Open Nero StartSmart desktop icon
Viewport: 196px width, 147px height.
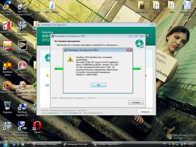coord(22,69)
